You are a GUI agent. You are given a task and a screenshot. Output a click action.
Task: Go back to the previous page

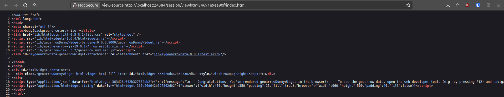pyautogui.click(x=6, y=5)
